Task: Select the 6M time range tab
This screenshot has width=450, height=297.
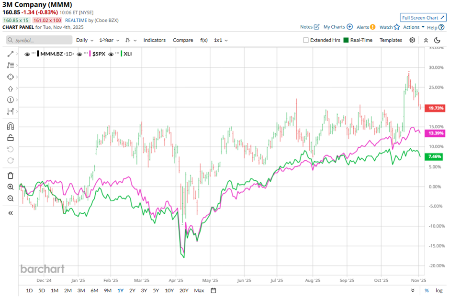Action: click(94, 290)
